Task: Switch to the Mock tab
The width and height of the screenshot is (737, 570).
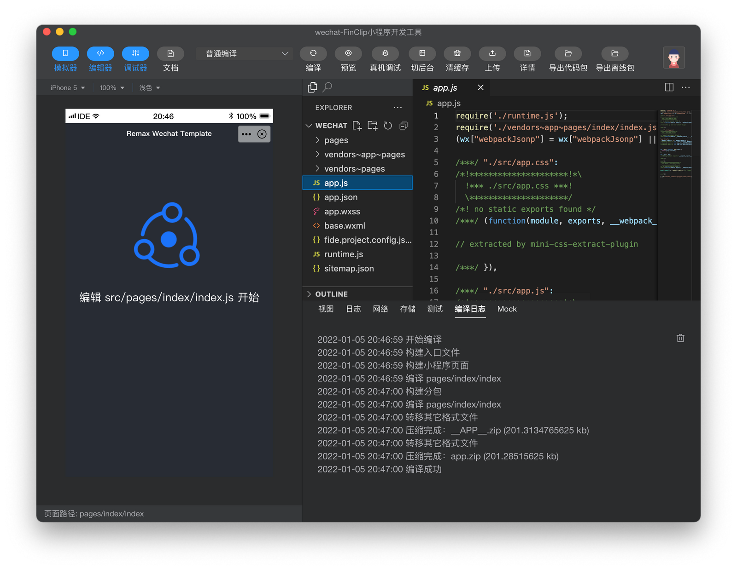Action: (507, 309)
